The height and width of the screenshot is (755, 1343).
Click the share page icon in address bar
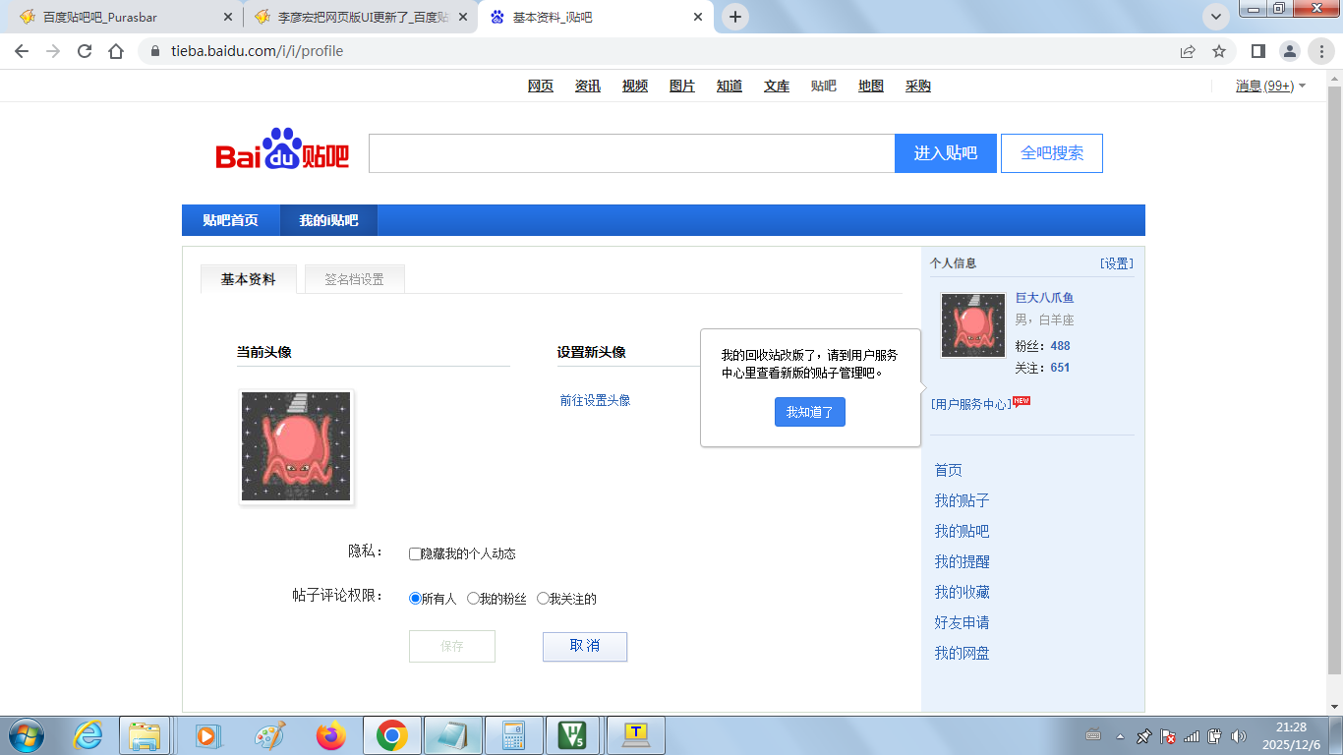pyautogui.click(x=1188, y=51)
